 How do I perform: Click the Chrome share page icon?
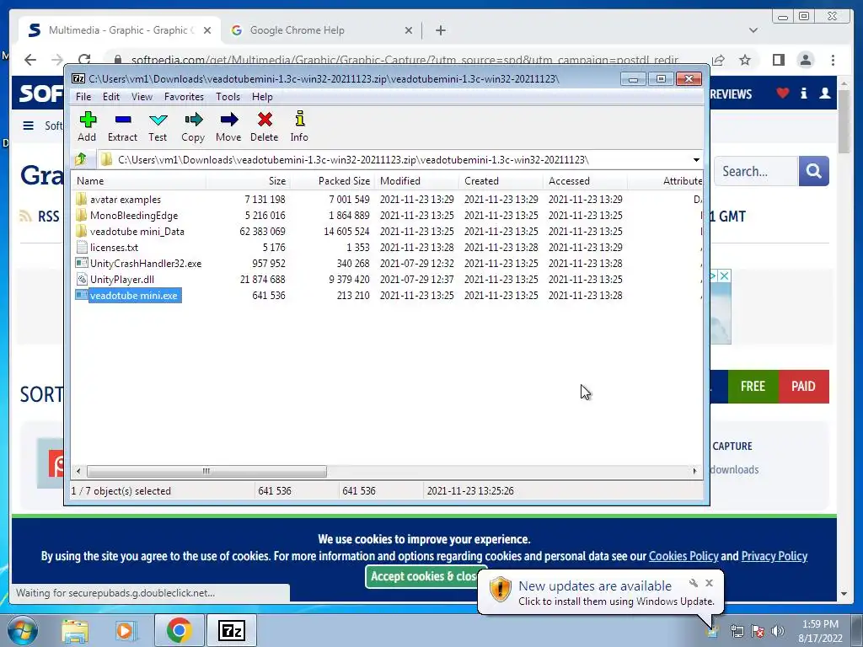click(x=718, y=60)
